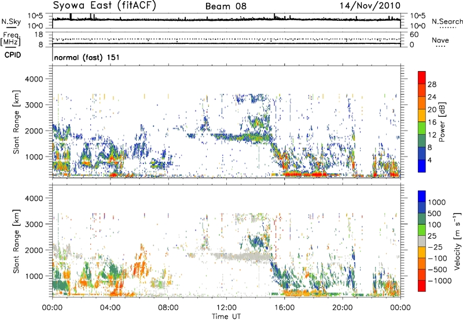Click '4000' on the Power panel range axis
This screenshot has height=320, width=463.
[34, 79]
